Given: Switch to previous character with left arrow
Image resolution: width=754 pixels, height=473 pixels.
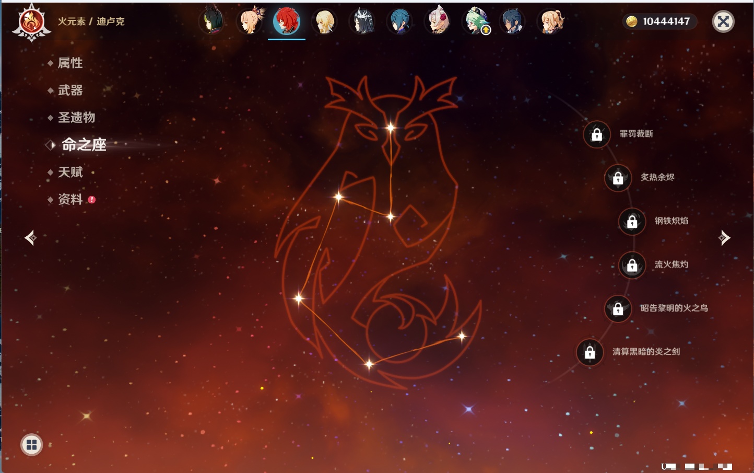Looking at the screenshot, I should (30, 238).
